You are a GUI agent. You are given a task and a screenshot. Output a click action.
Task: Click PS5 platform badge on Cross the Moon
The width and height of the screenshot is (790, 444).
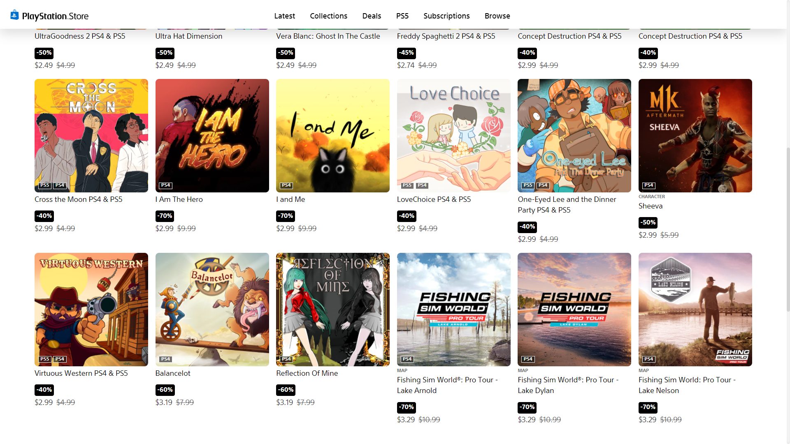[44, 185]
